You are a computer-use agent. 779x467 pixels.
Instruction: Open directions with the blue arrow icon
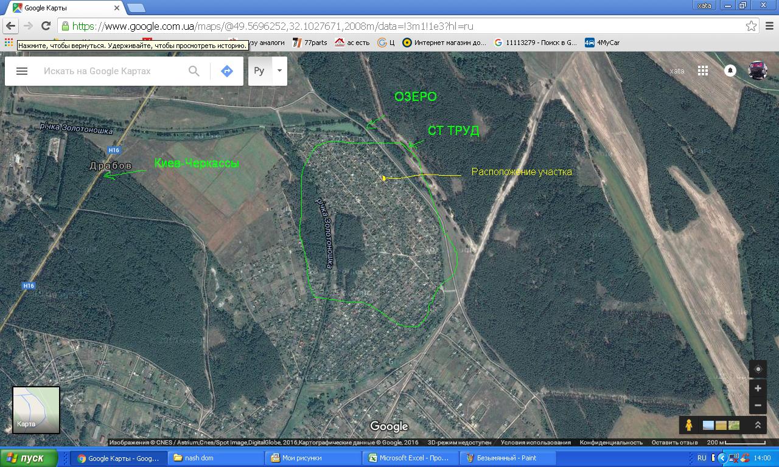pos(226,71)
